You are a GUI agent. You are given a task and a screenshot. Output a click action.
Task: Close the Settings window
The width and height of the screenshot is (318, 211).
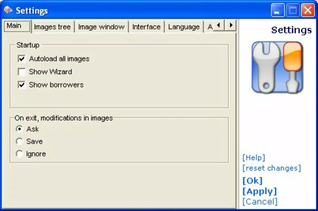pos(308,11)
